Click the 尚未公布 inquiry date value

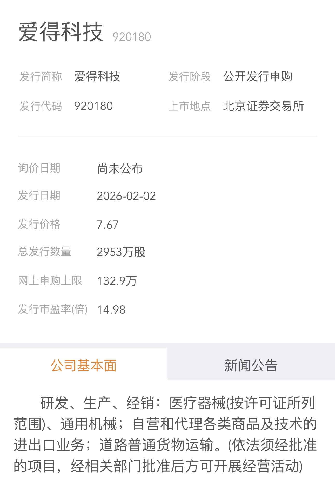(x=120, y=168)
